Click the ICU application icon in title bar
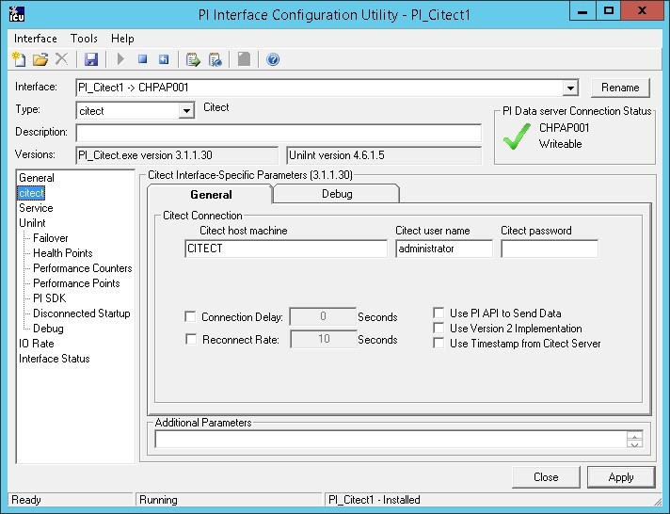This screenshot has height=514, width=670. click(x=17, y=14)
